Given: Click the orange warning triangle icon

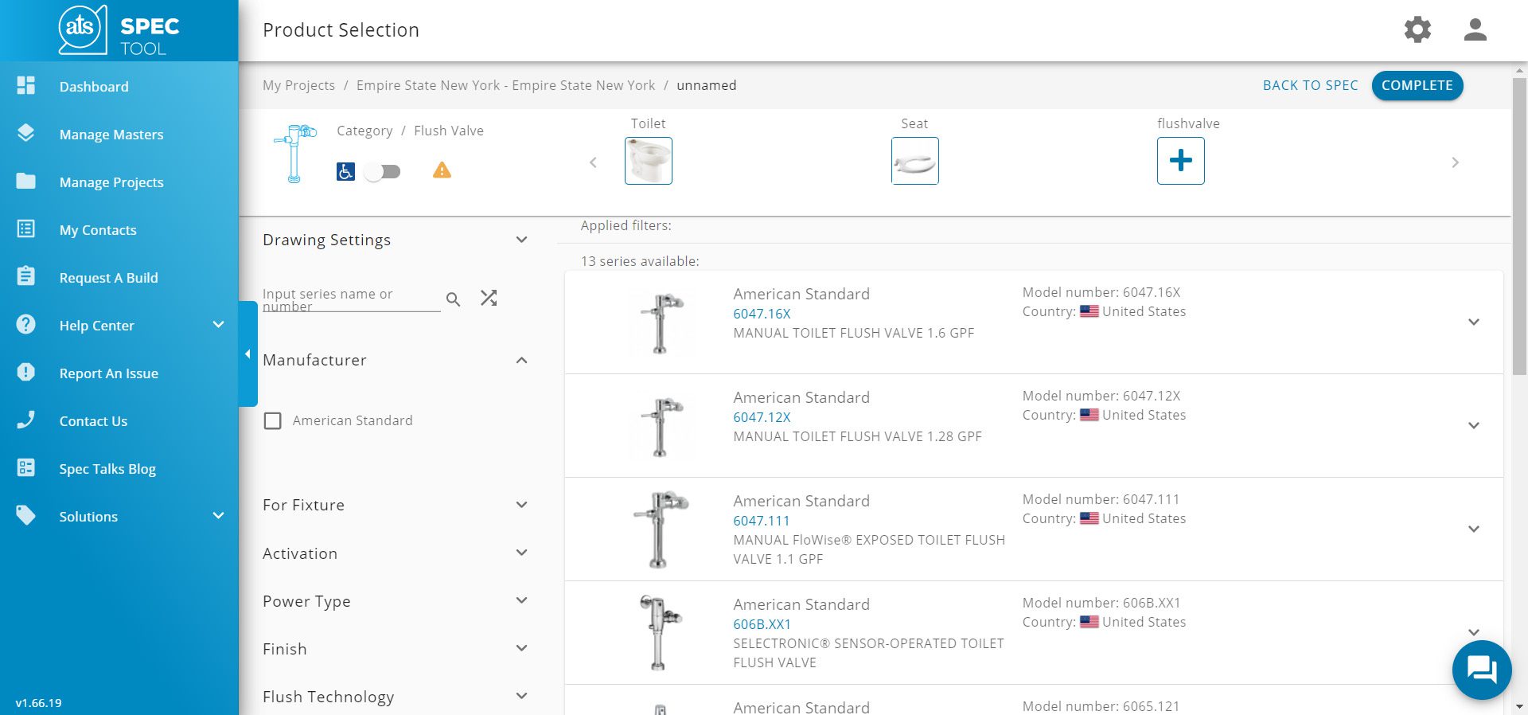Looking at the screenshot, I should click(442, 170).
